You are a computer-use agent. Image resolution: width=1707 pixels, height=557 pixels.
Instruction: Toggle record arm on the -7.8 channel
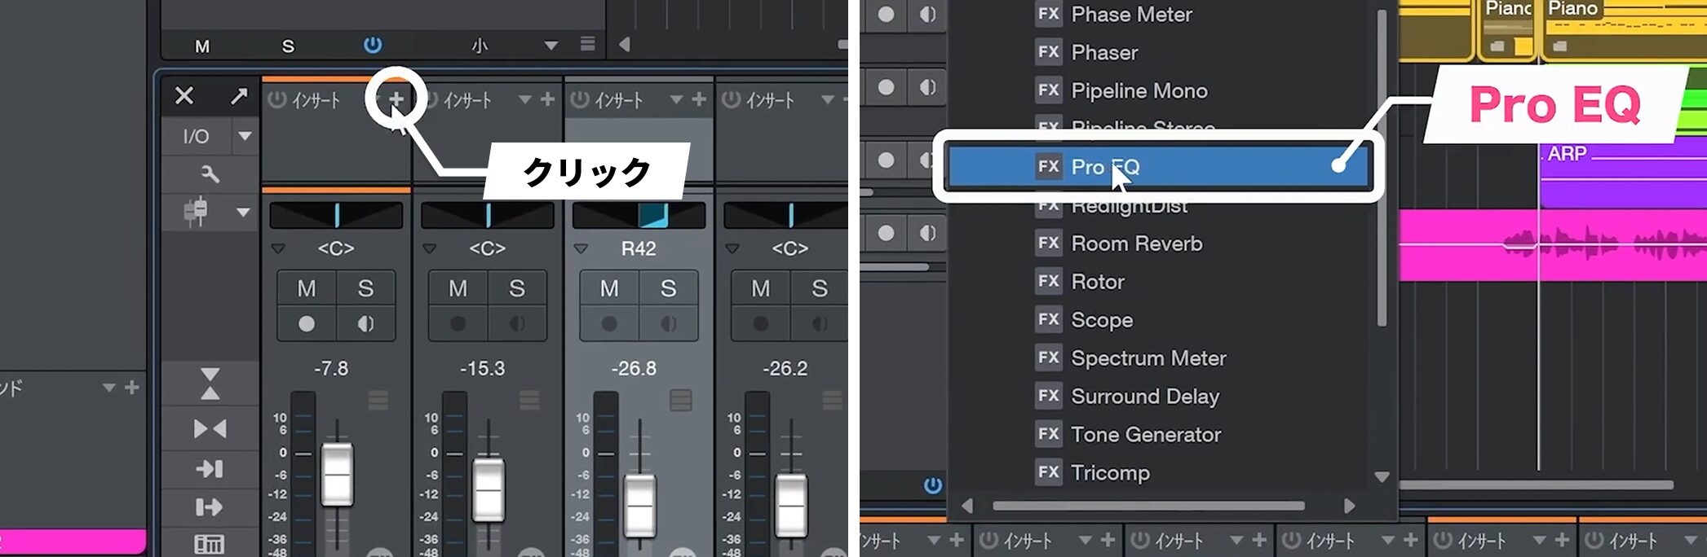pos(307,323)
